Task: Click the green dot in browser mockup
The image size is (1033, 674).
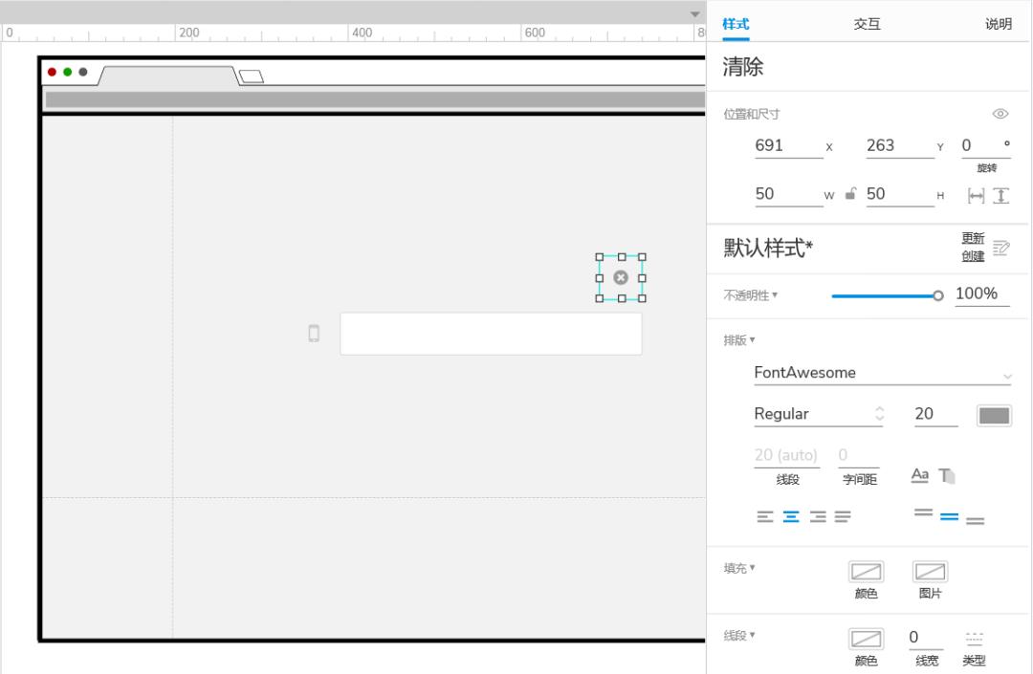Action: [x=67, y=72]
